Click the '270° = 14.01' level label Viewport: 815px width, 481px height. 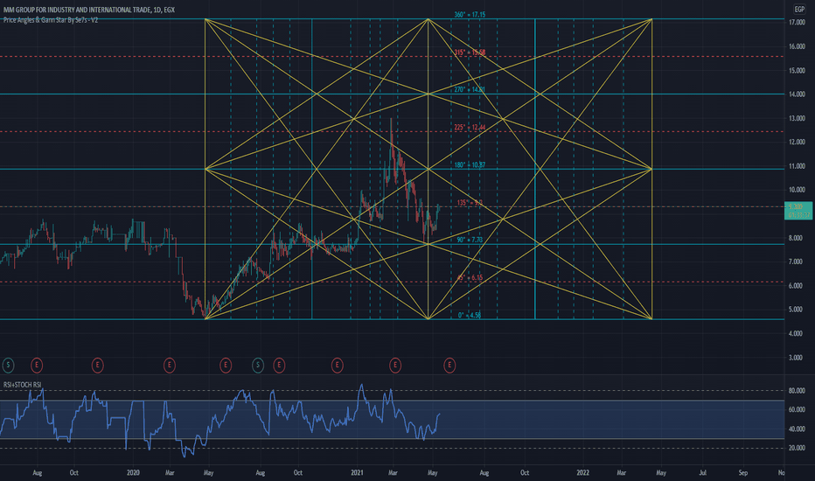point(470,90)
